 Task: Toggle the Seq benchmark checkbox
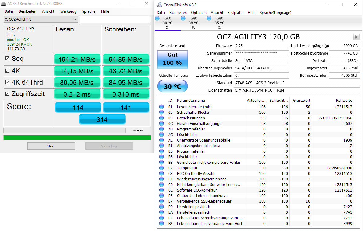click(7, 59)
